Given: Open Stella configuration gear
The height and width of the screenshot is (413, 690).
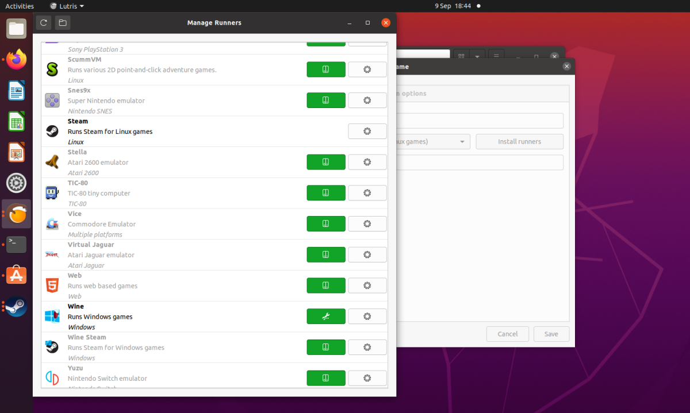Looking at the screenshot, I should click(367, 163).
